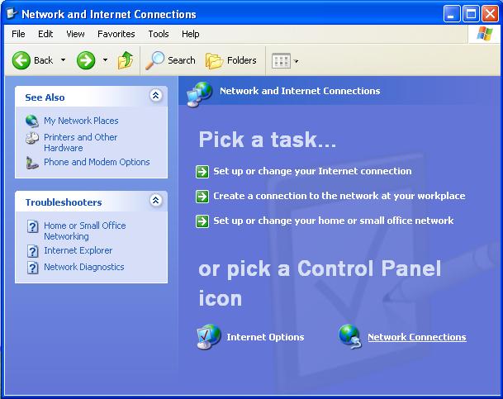
Task: Select Set up or change your Internet connection
Action: click(312, 171)
